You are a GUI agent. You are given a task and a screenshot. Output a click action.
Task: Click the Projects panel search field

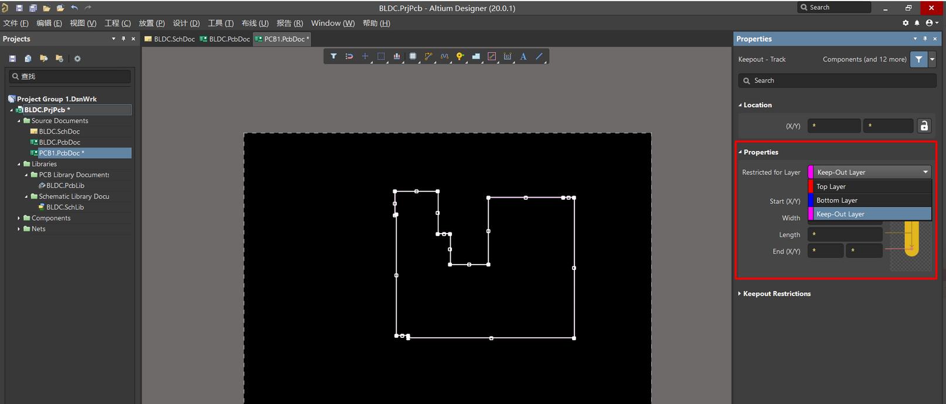[70, 77]
